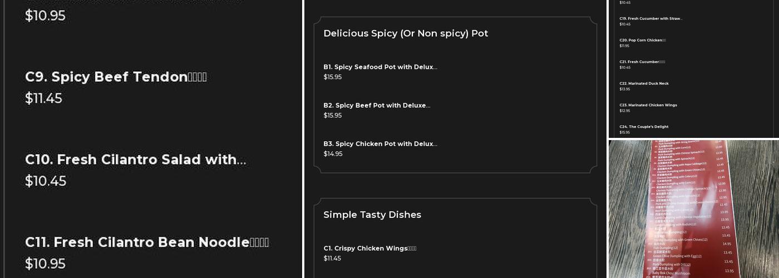Open C10 Fresh Cilantro Salad dish
Viewport: 779px width, 278px height.
pyautogui.click(x=135, y=160)
